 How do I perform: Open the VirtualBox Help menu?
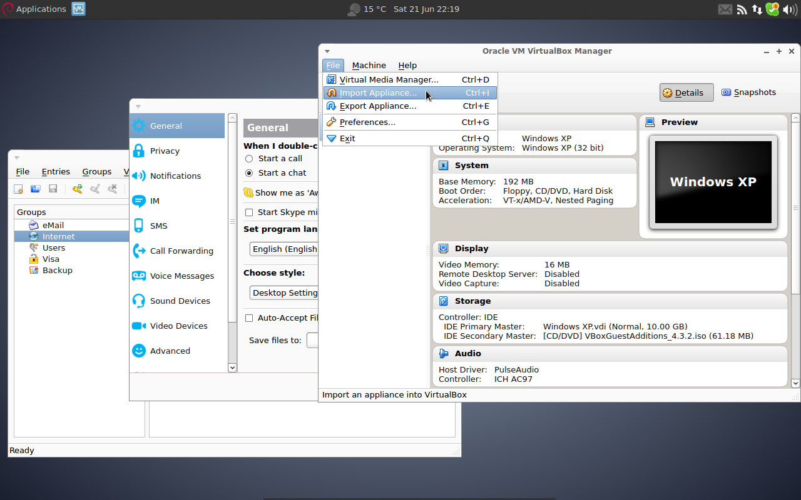(407, 65)
